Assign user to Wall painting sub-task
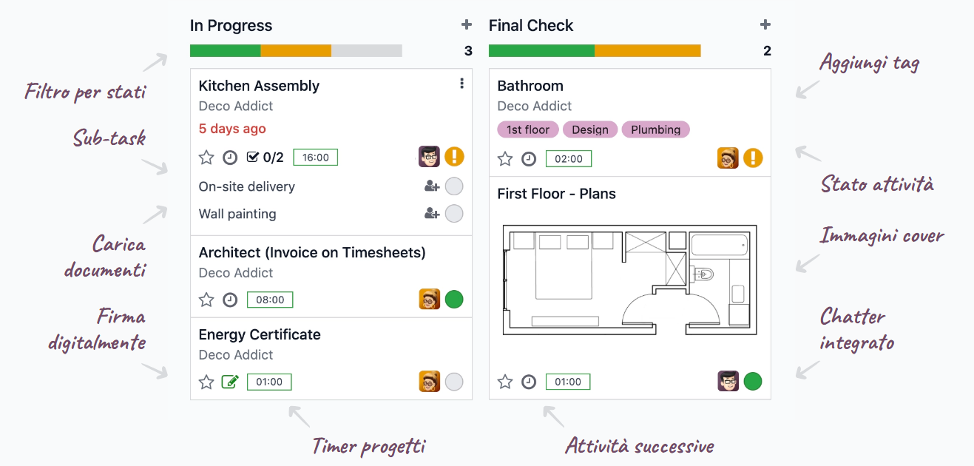Viewport: 974px width, 466px height. pos(432,214)
